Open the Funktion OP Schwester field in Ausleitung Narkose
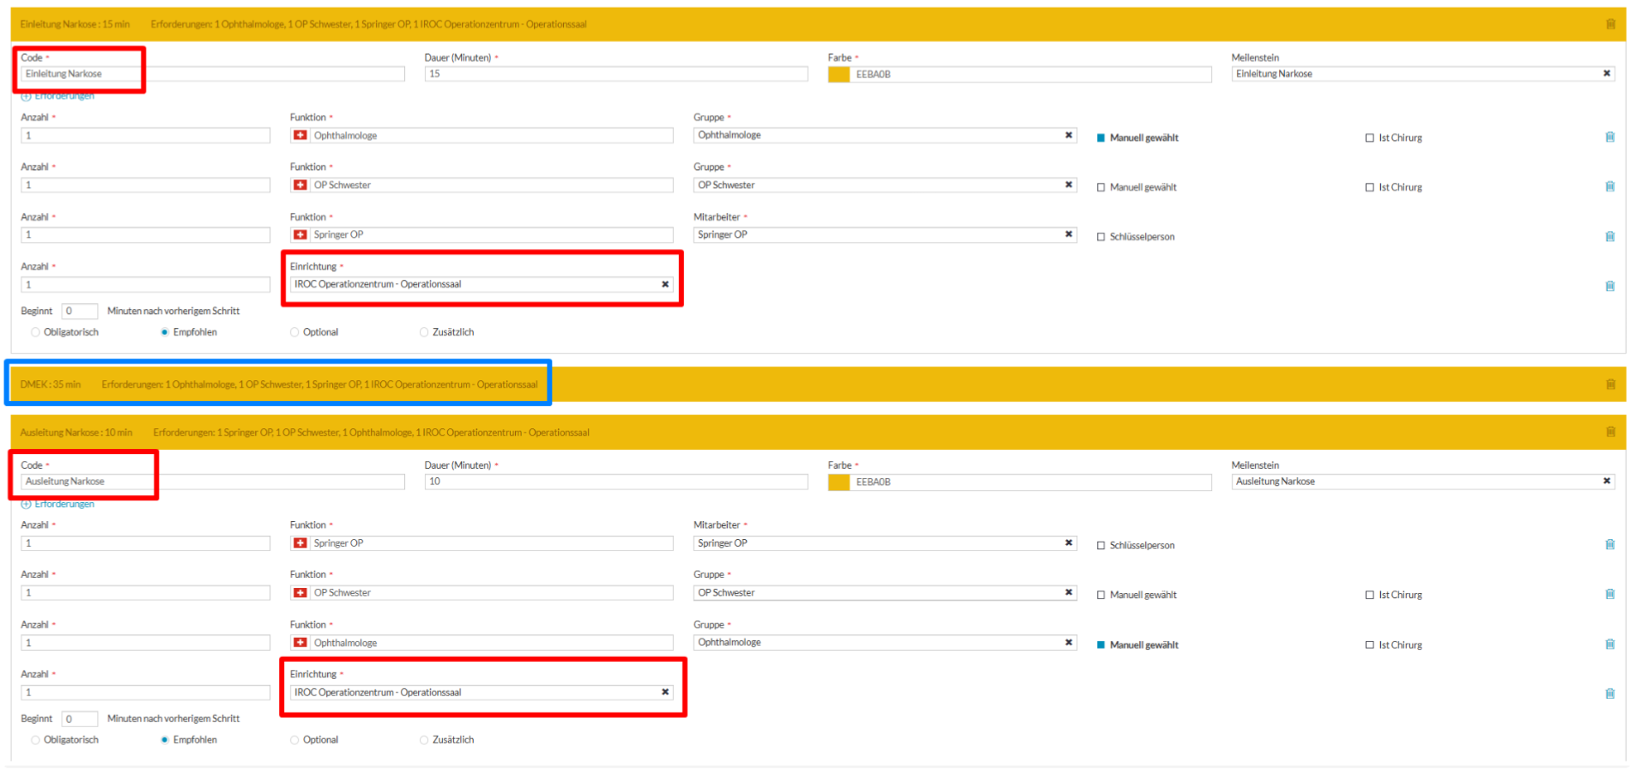This screenshot has width=1636, height=776. click(x=489, y=593)
